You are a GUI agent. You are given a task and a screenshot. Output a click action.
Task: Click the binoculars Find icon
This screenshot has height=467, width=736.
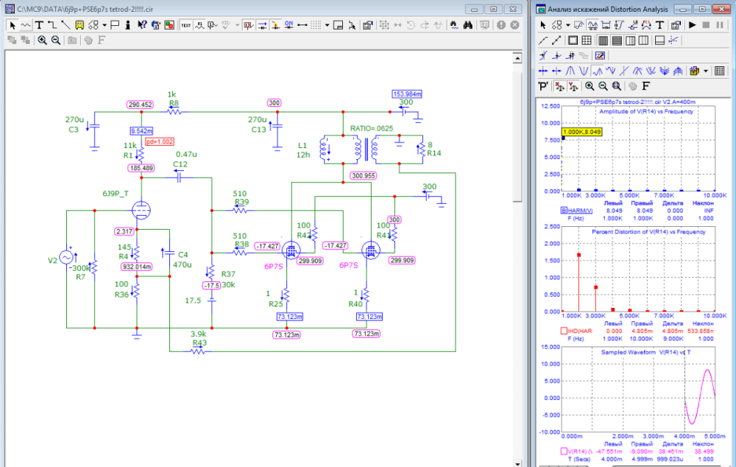467,24
